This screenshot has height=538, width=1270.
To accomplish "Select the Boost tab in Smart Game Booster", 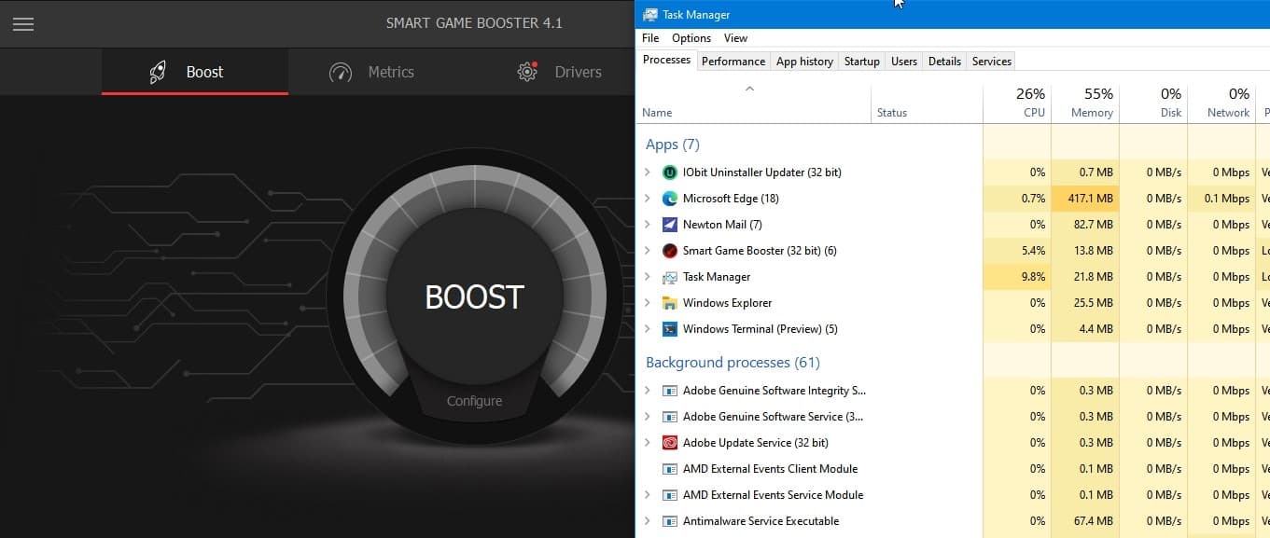I will pyautogui.click(x=195, y=72).
